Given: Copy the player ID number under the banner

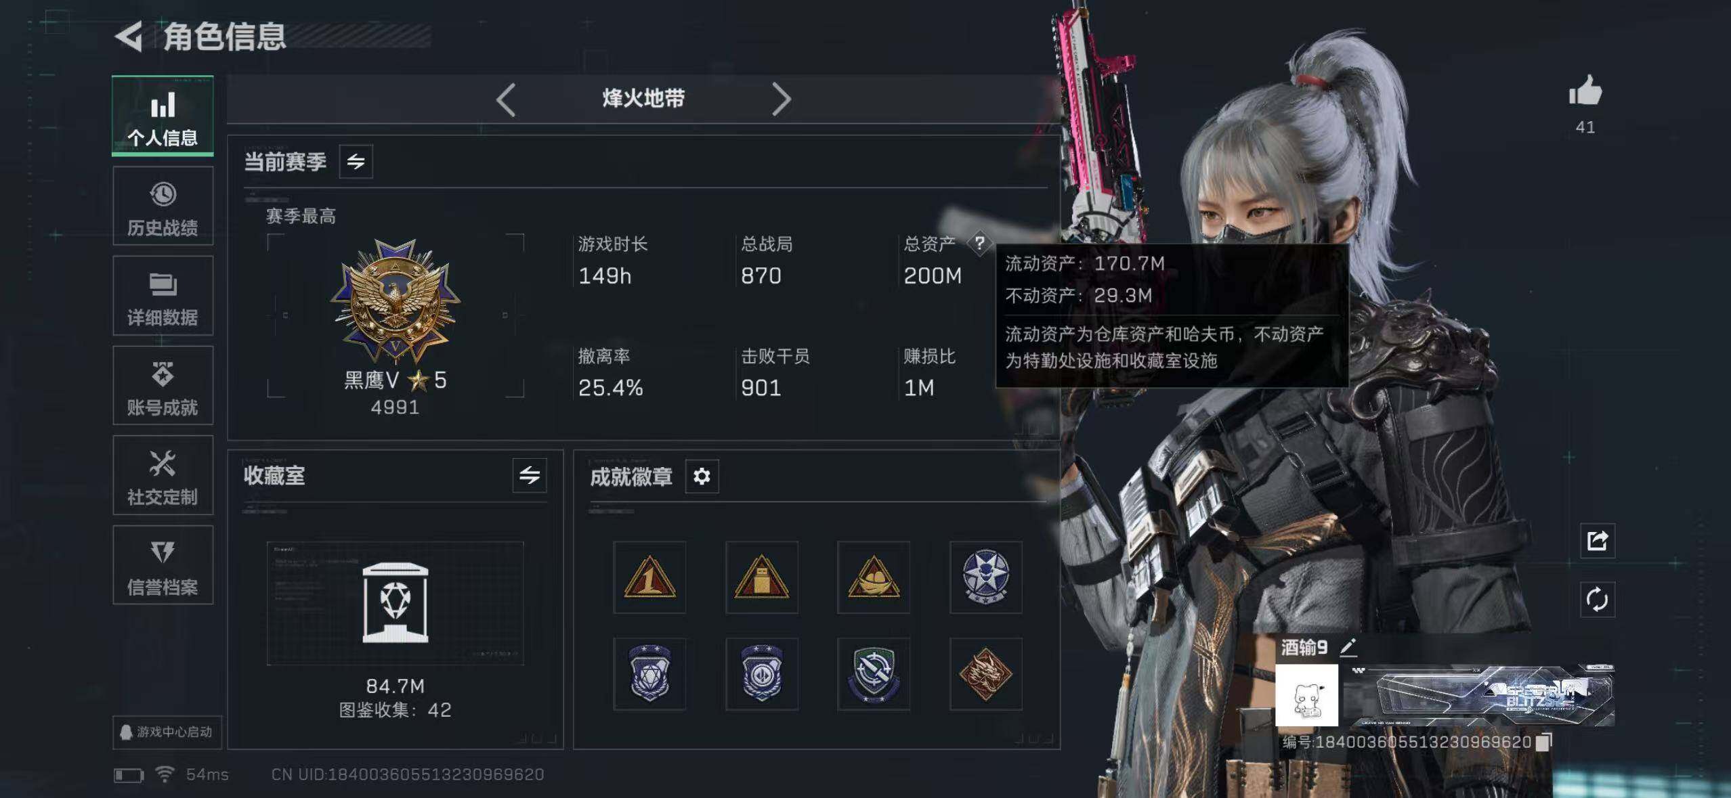Looking at the screenshot, I should click(x=1543, y=742).
